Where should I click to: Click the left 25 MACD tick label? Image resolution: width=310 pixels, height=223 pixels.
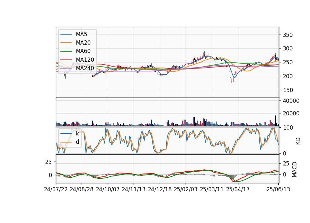pos(48,162)
